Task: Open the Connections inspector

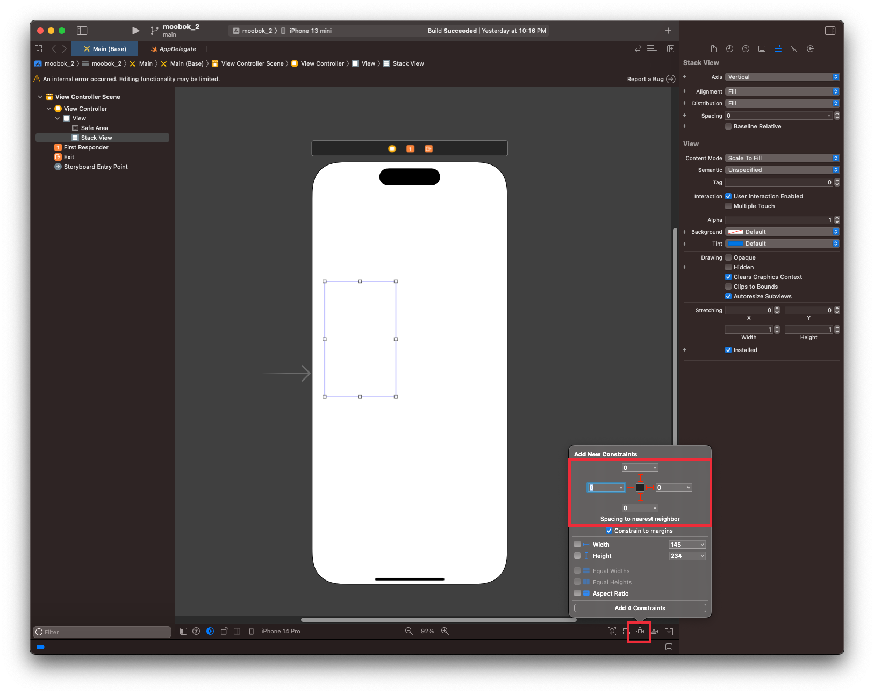Action: click(810, 49)
